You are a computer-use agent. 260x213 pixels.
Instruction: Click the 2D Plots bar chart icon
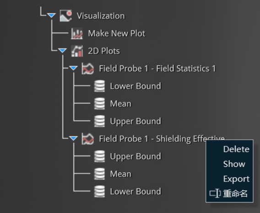[77, 51]
